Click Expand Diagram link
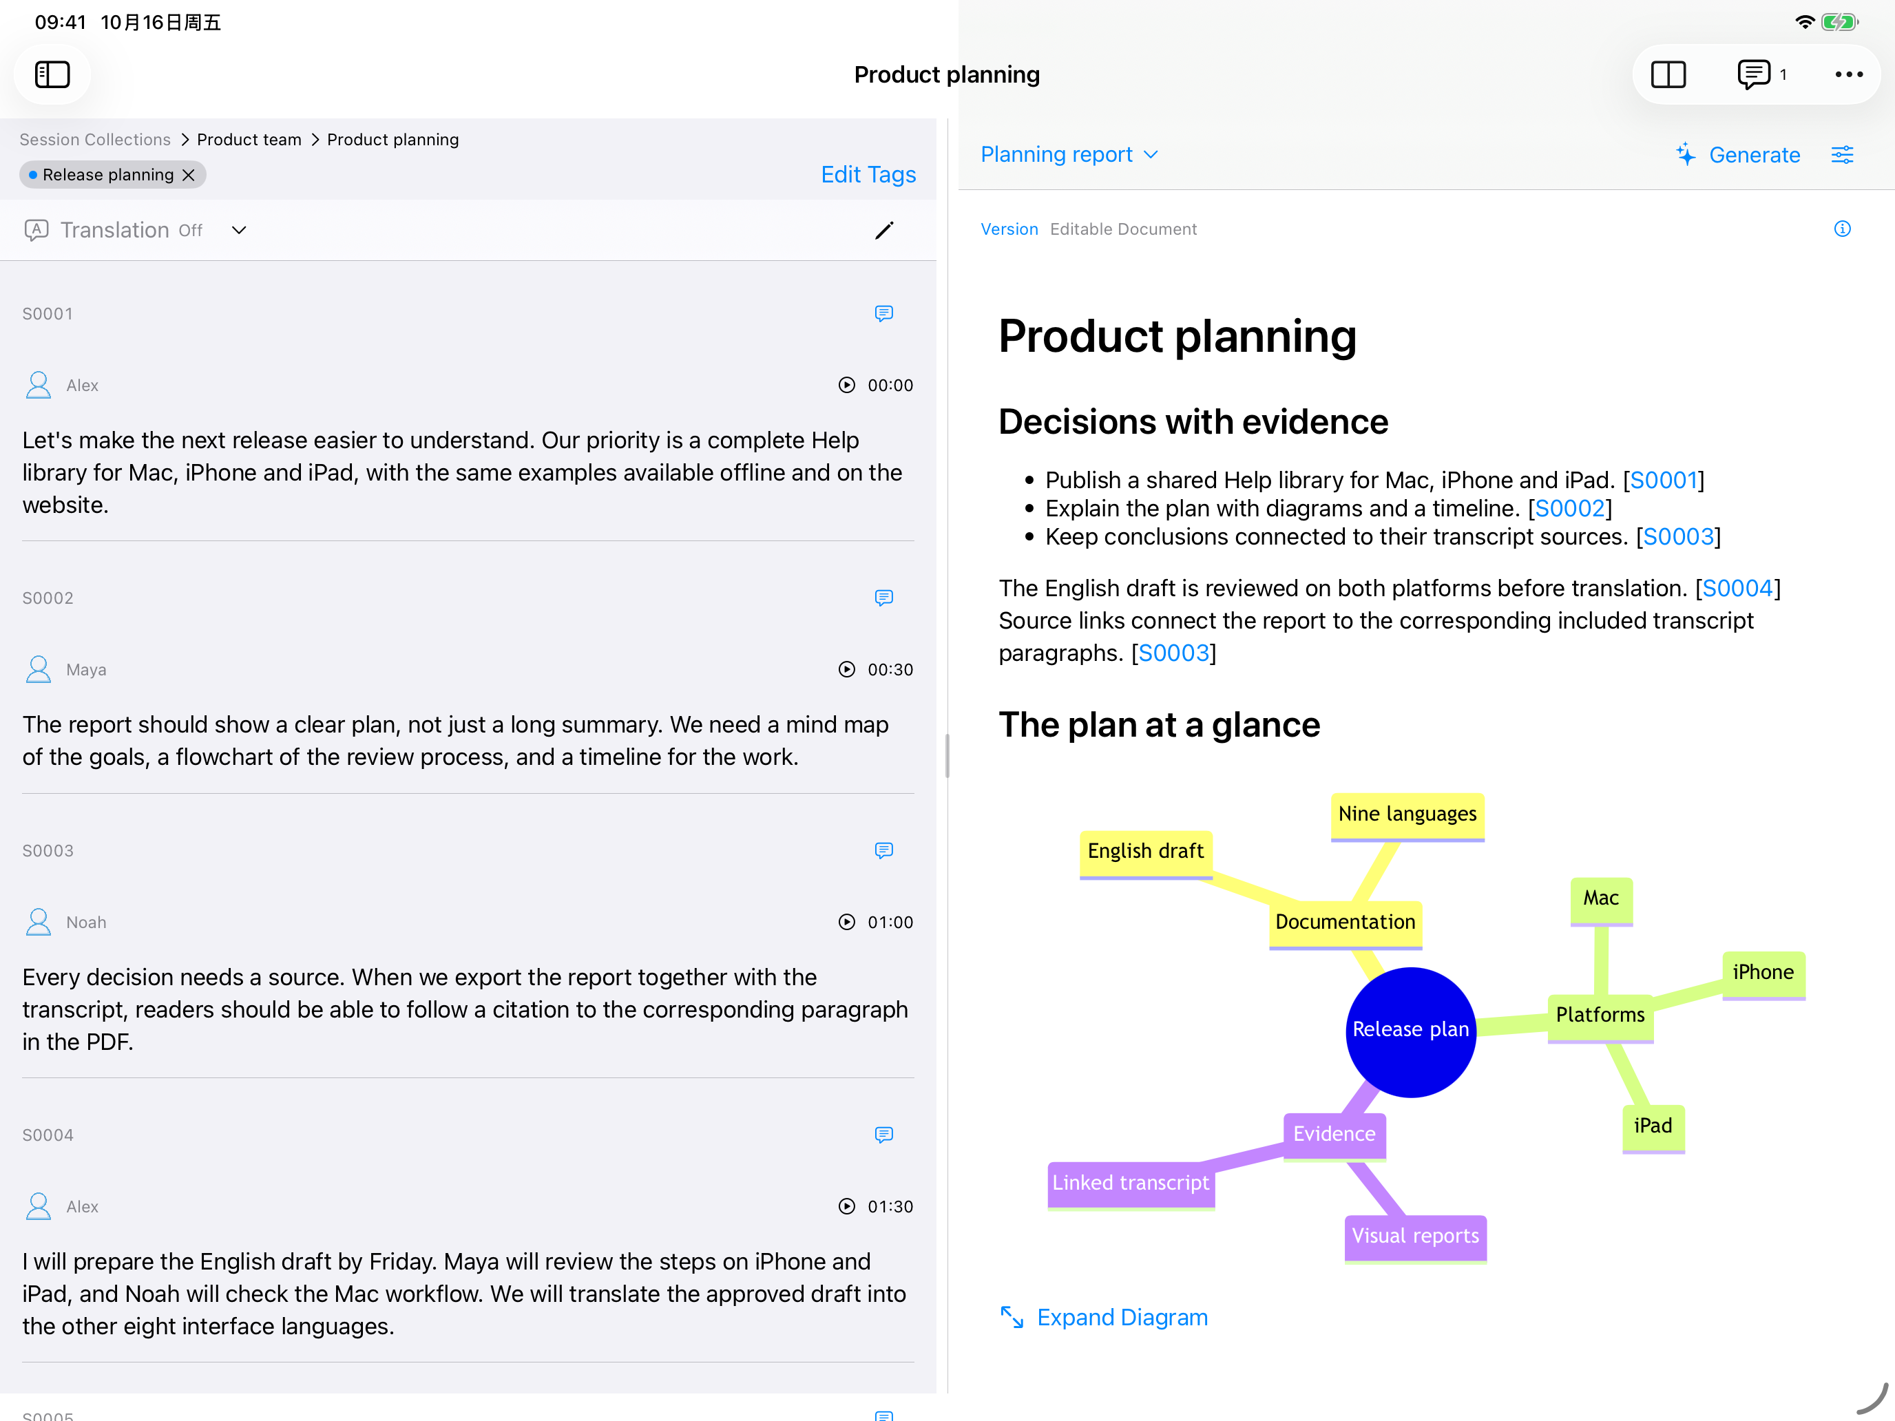Screen dimensions: 1895x1421 click(x=1104, y=1317)
